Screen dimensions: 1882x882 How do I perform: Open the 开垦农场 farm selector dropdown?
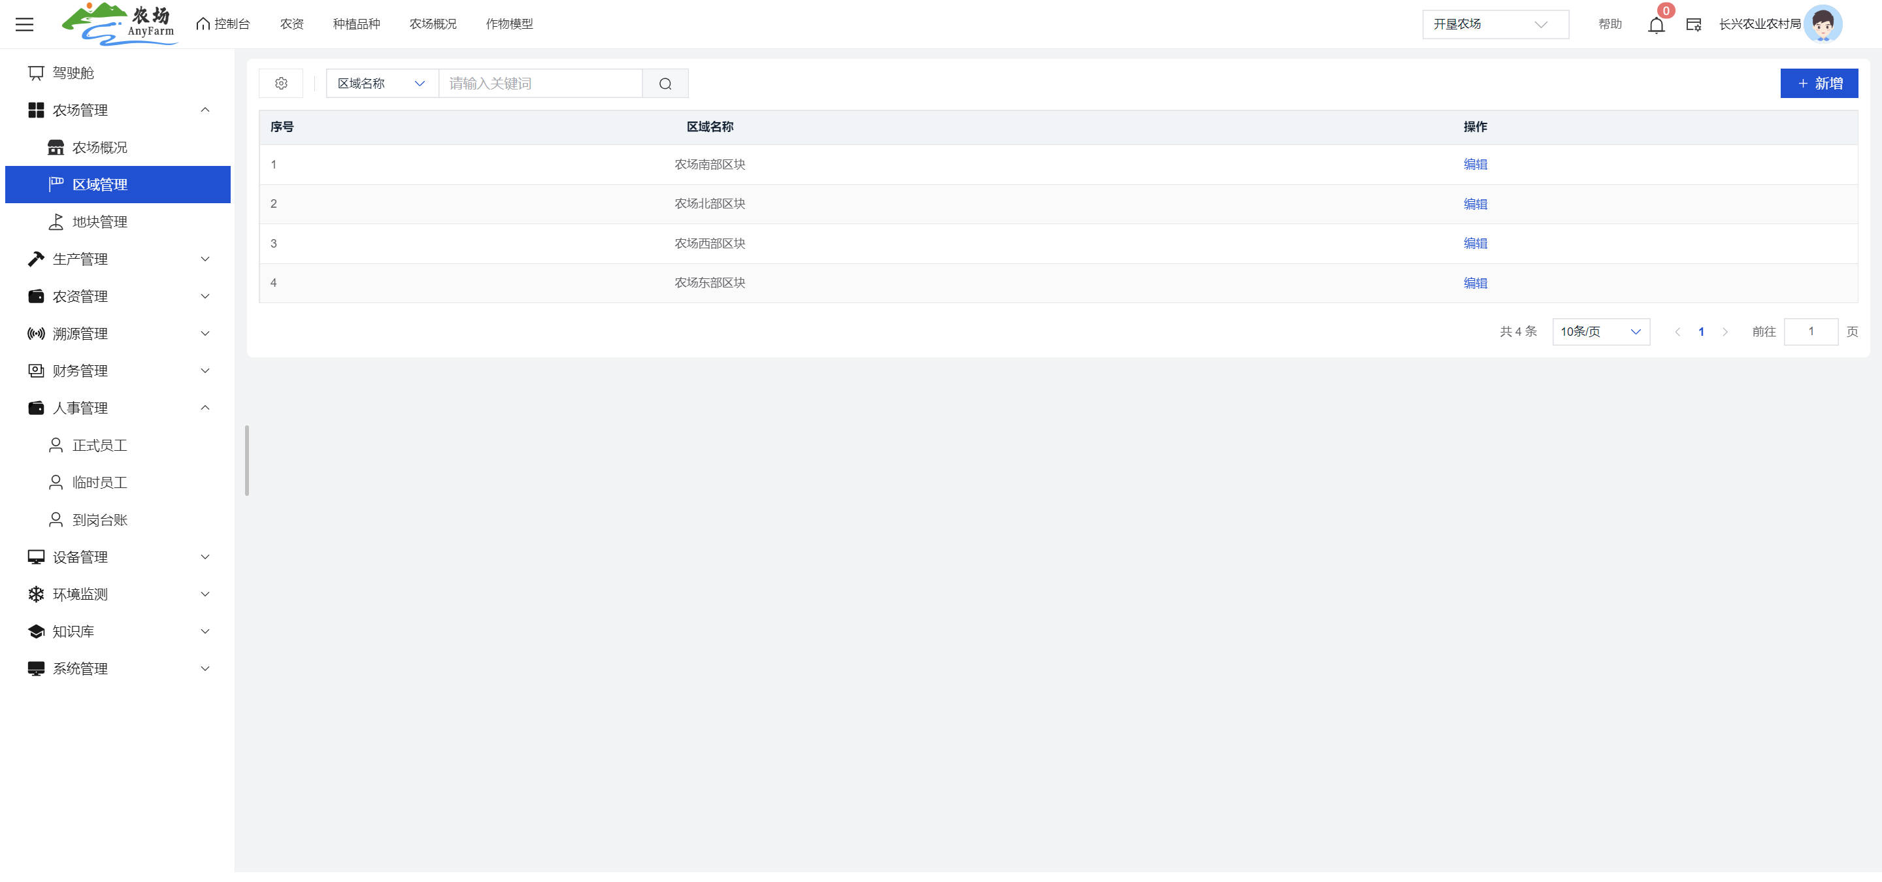click(1494, 24)
